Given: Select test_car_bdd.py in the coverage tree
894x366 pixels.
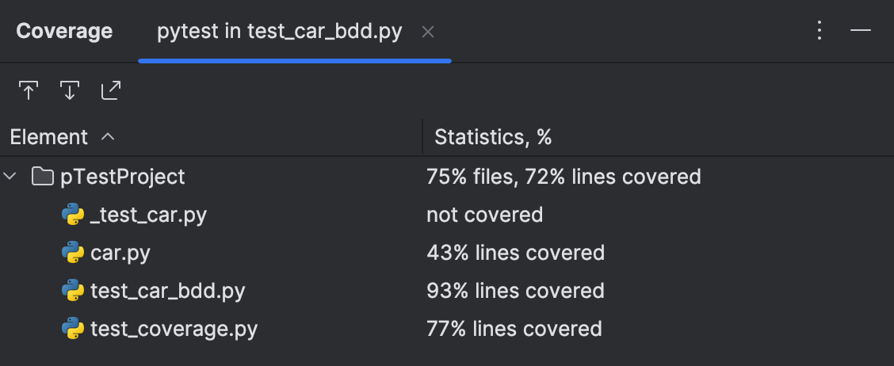Looking at the screenshot, I should (x=167, y=291).
